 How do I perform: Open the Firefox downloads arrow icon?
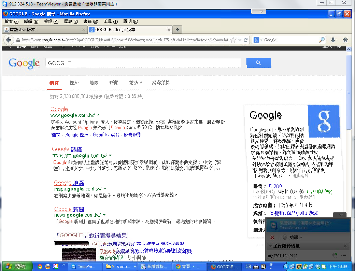click(x=333, y=40)
